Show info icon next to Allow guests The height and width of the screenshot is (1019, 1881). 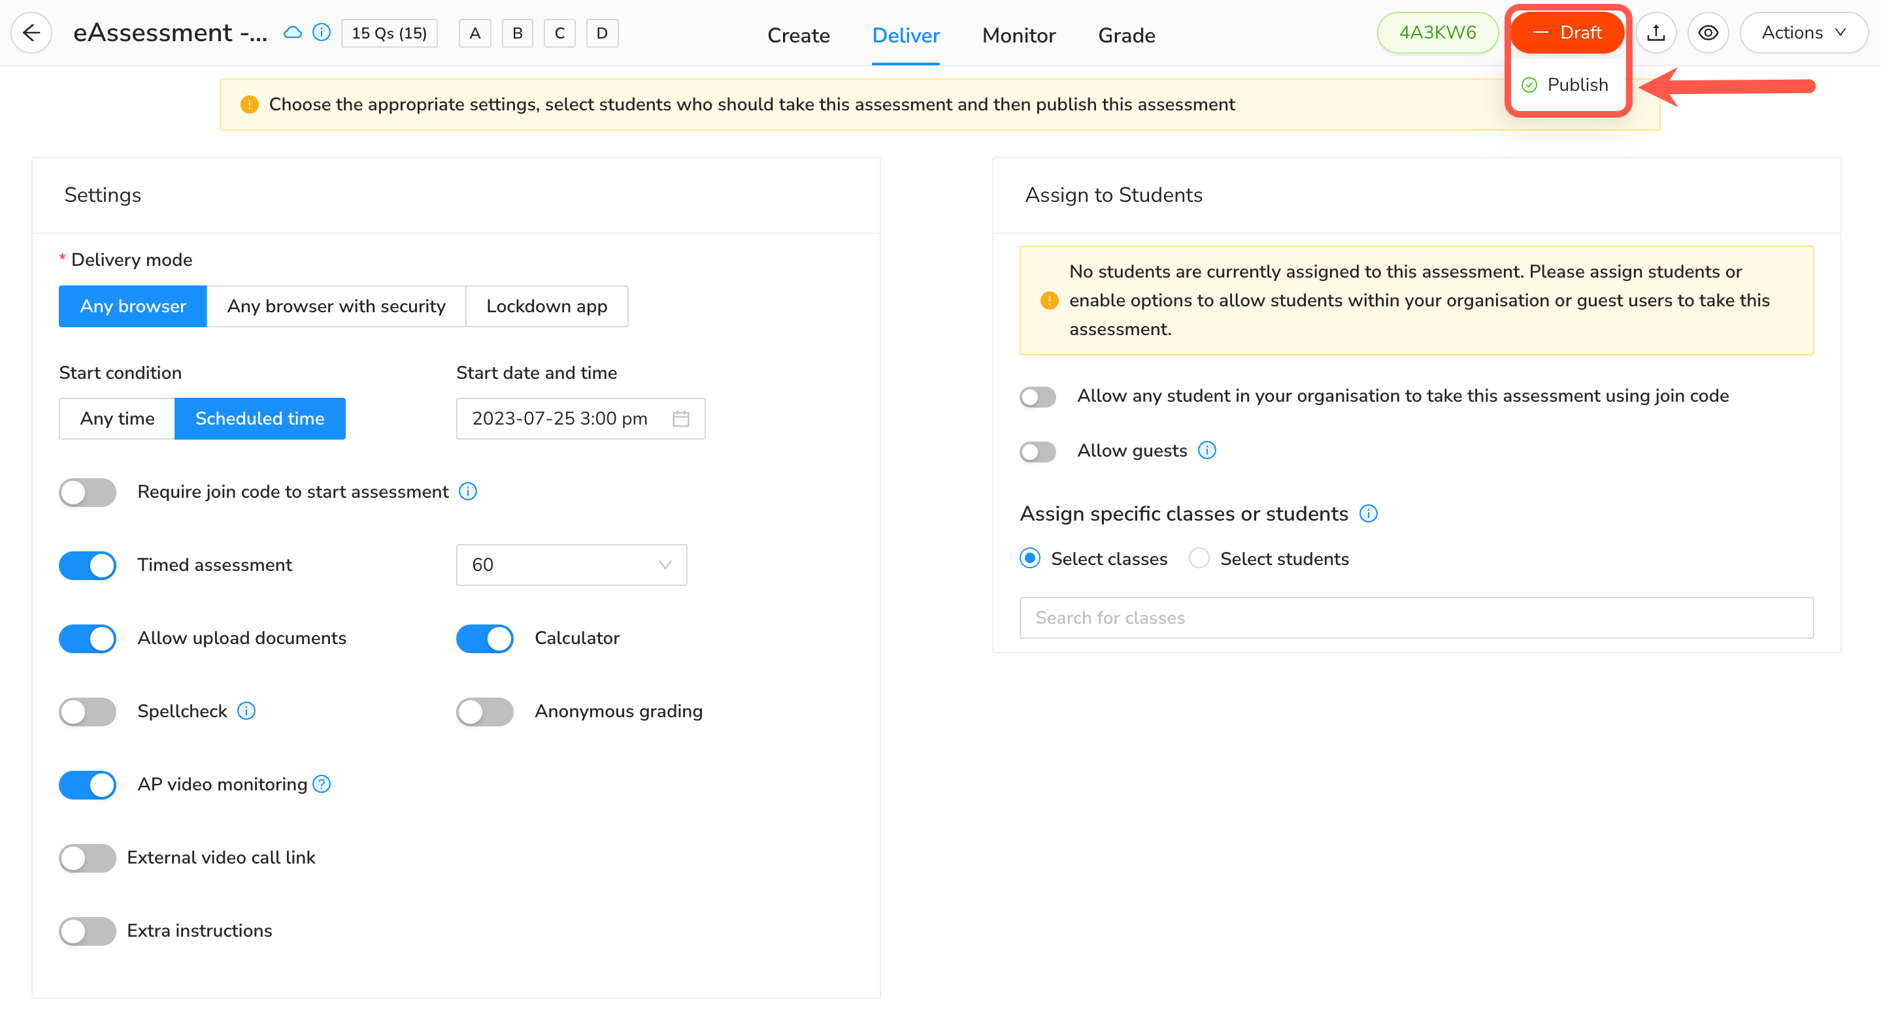point(1207,450)
